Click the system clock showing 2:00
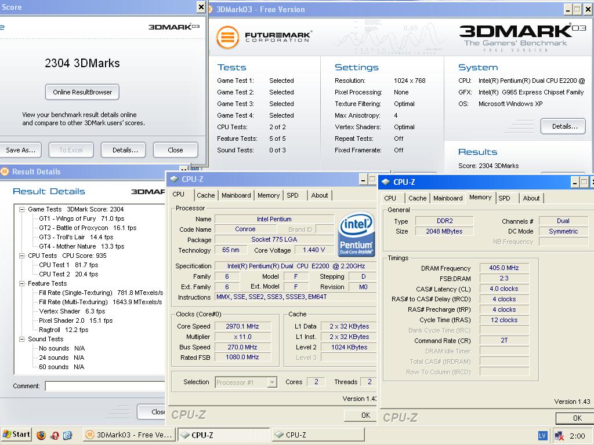The height and width of the screenshot is (445, 594). 577,436
